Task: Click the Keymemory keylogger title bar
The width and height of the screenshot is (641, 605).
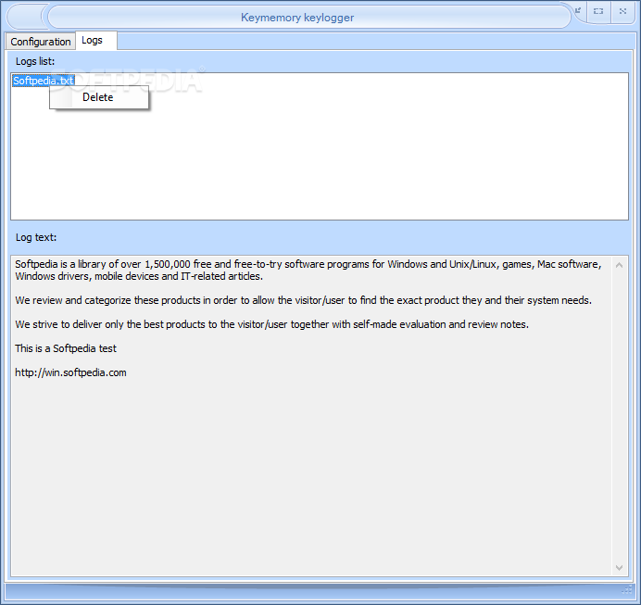Action: tap(309, 18)
